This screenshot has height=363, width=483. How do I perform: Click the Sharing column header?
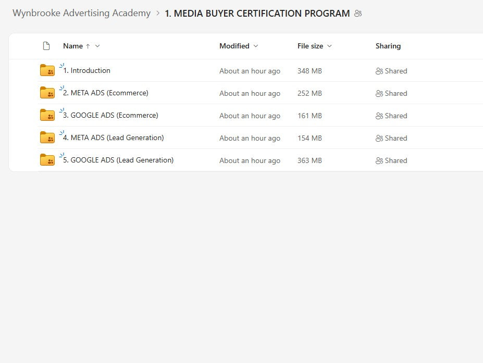click(388, 46)
